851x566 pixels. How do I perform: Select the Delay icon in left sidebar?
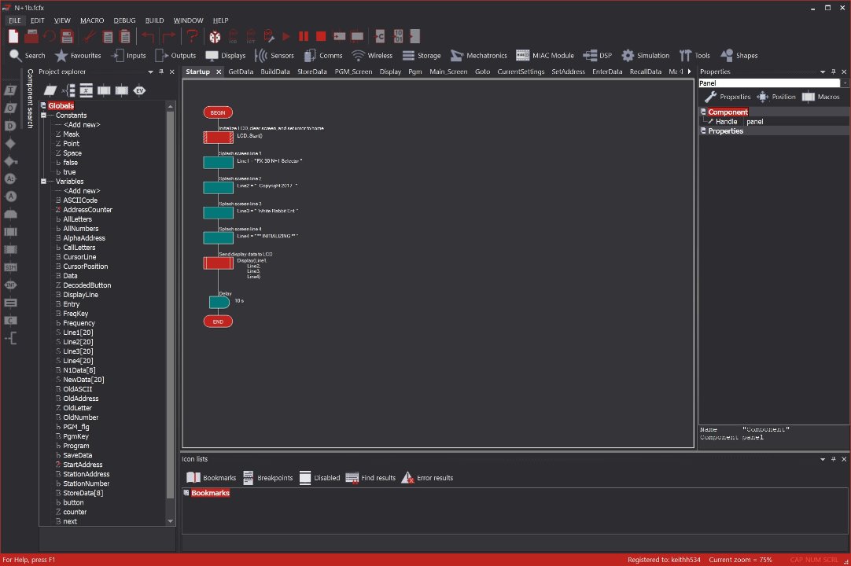10,126
